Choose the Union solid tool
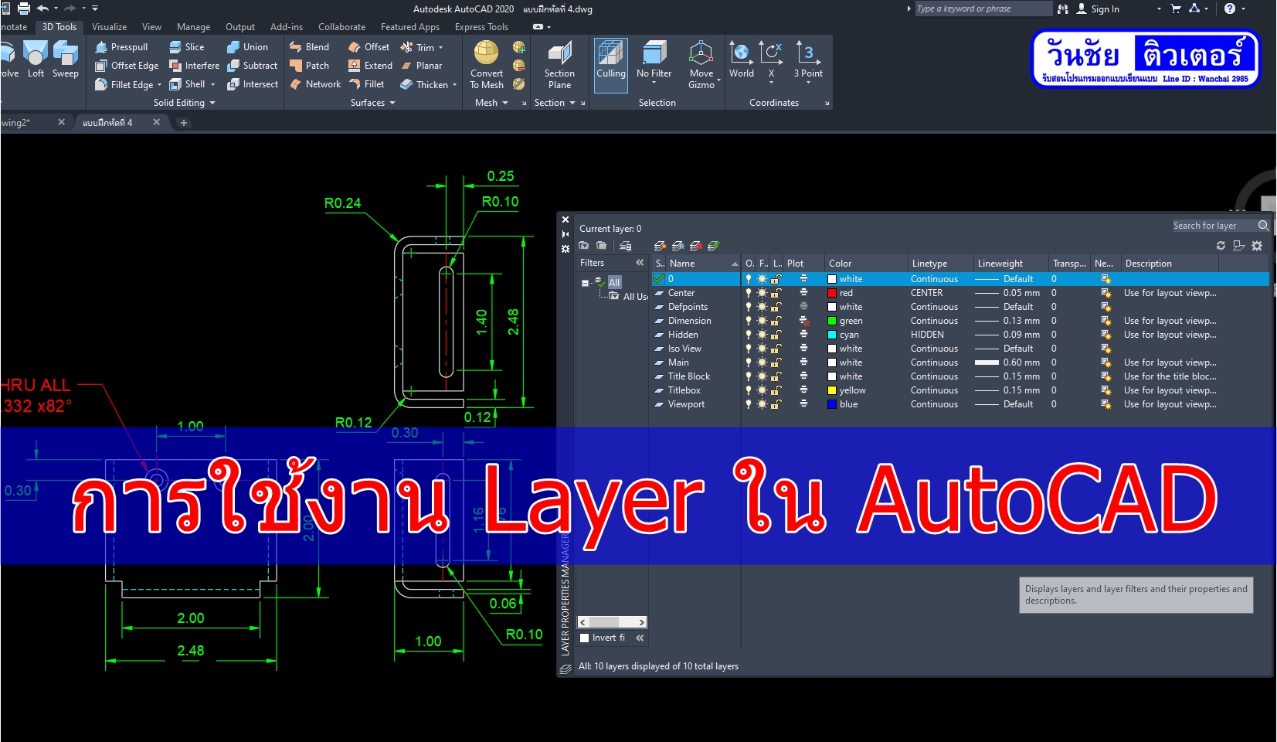 click(247, 47)
